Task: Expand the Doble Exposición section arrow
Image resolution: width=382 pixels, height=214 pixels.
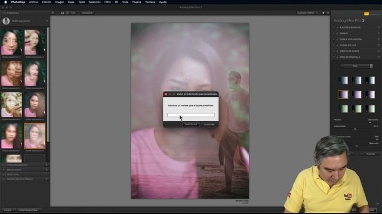Action: pos(334,39)
